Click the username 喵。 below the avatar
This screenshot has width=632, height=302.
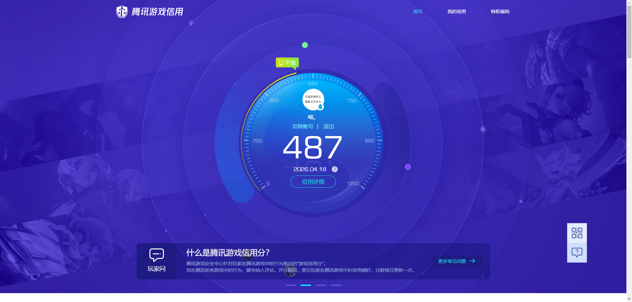312,117
